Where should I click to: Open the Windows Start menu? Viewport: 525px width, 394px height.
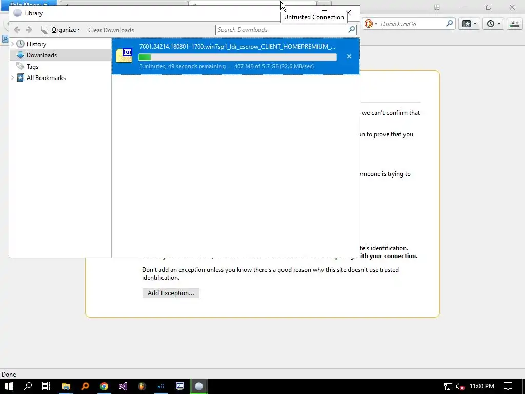9,386
